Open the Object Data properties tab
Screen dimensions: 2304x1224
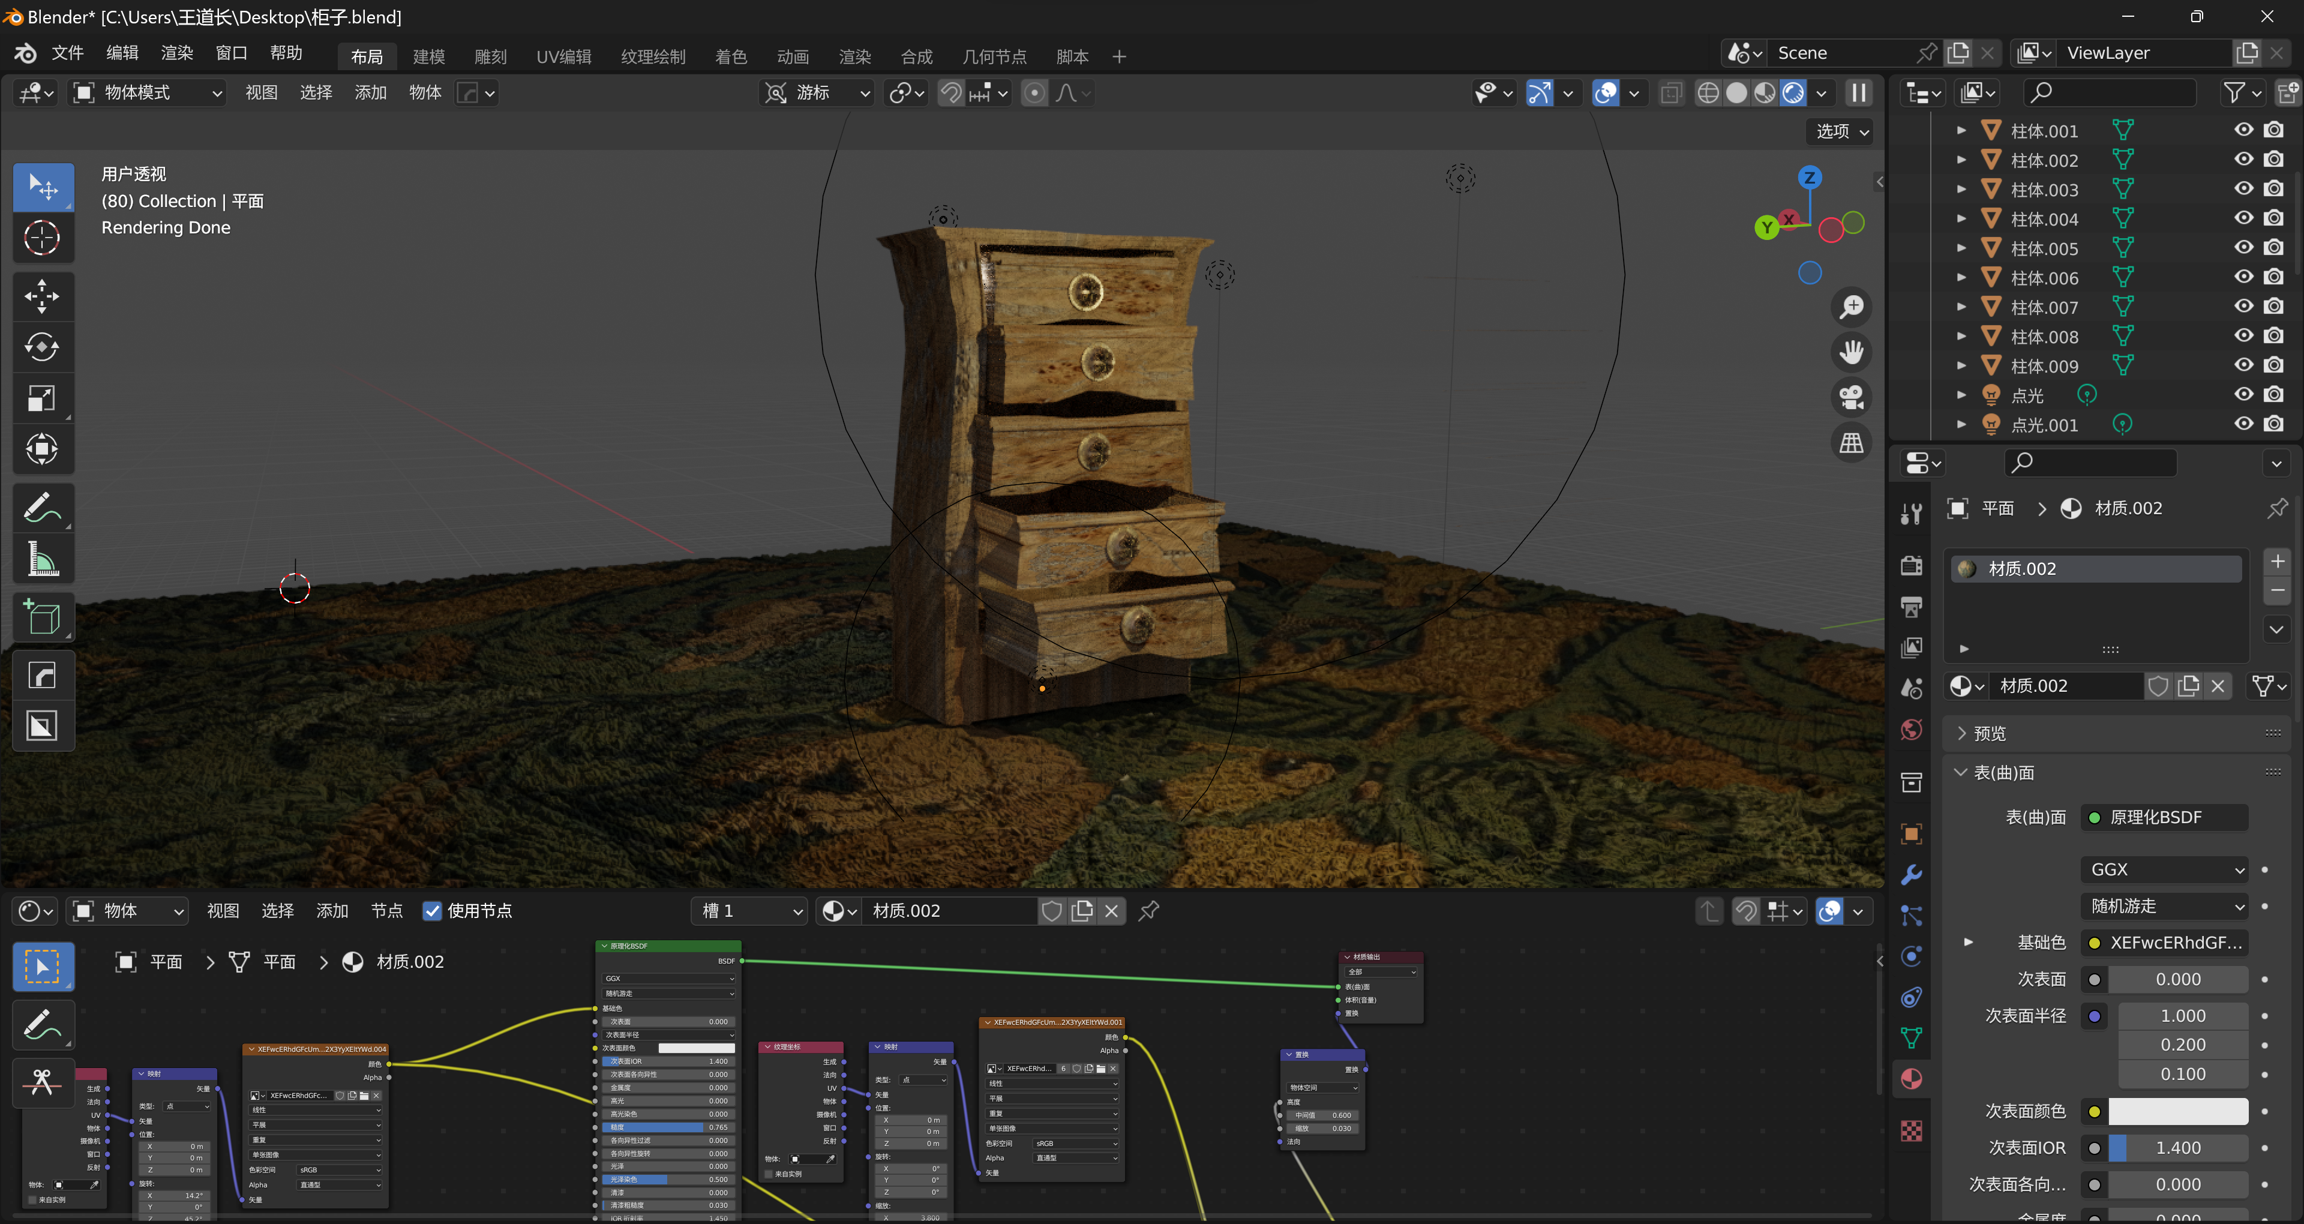pyautogui.click(x=1912, y=1038)
